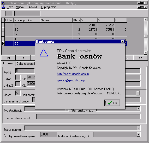Click the Punkt input field

point(25,71)
